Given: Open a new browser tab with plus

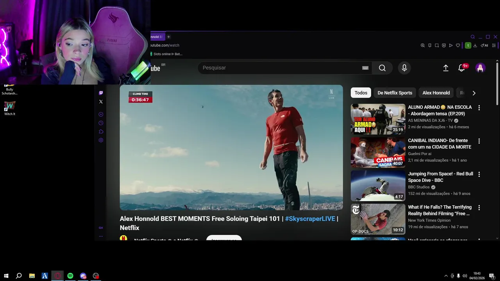Looking at the screenshot, I should tap(169, 37).
